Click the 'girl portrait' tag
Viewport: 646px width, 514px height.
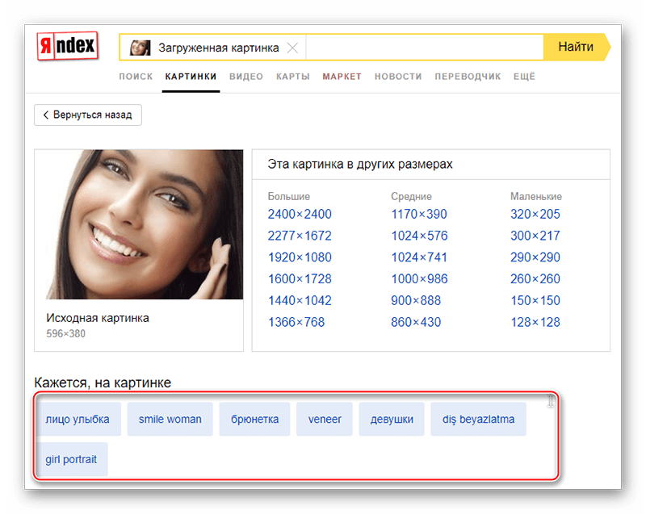[x=71, y=459]
